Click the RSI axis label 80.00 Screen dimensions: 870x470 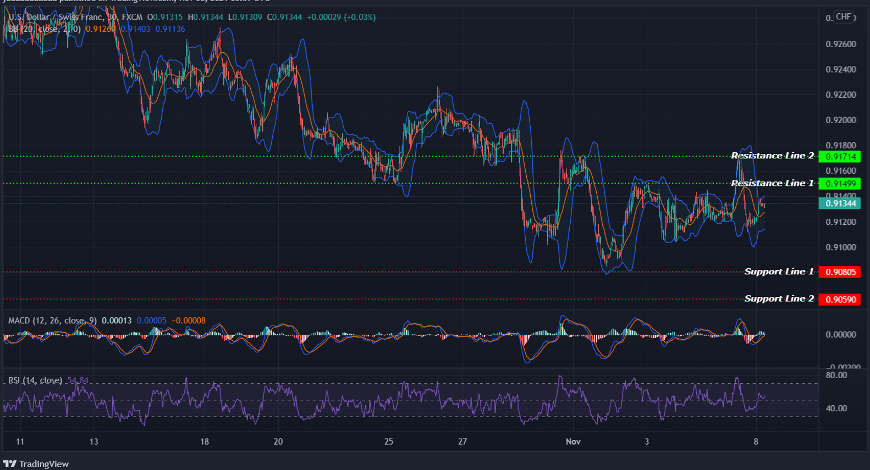[x=836, y=375]
